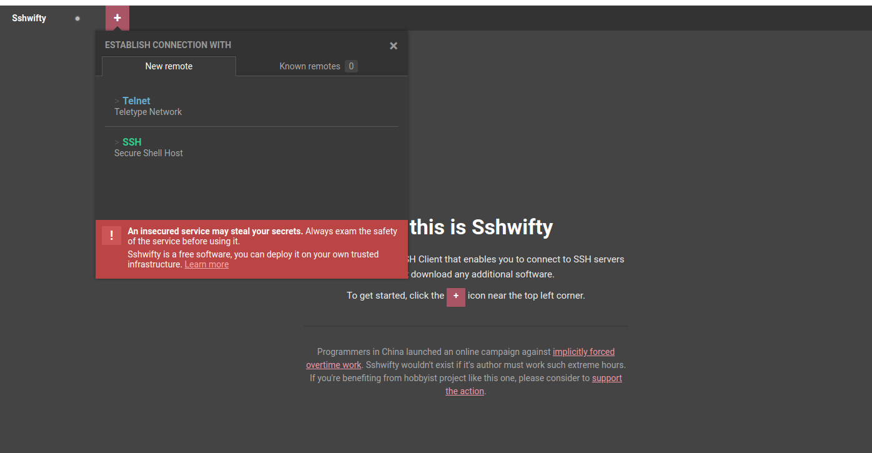Click the Known remotes count badge
872x453 pixels.
(351, 66)
